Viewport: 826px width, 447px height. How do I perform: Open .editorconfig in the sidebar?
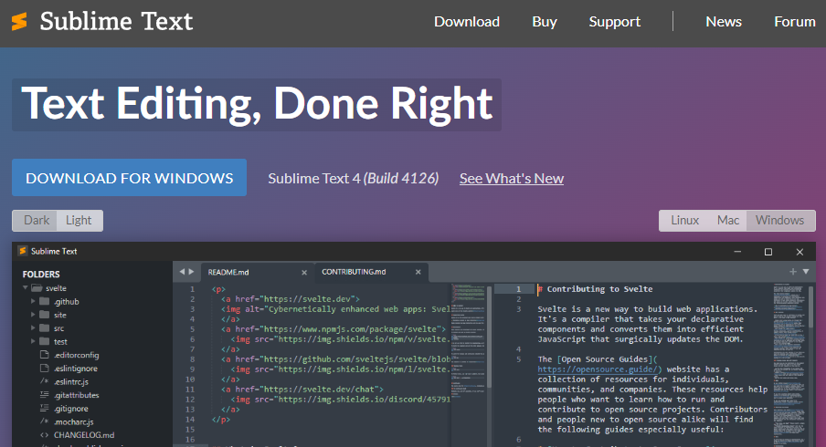(x=76, y=355)
